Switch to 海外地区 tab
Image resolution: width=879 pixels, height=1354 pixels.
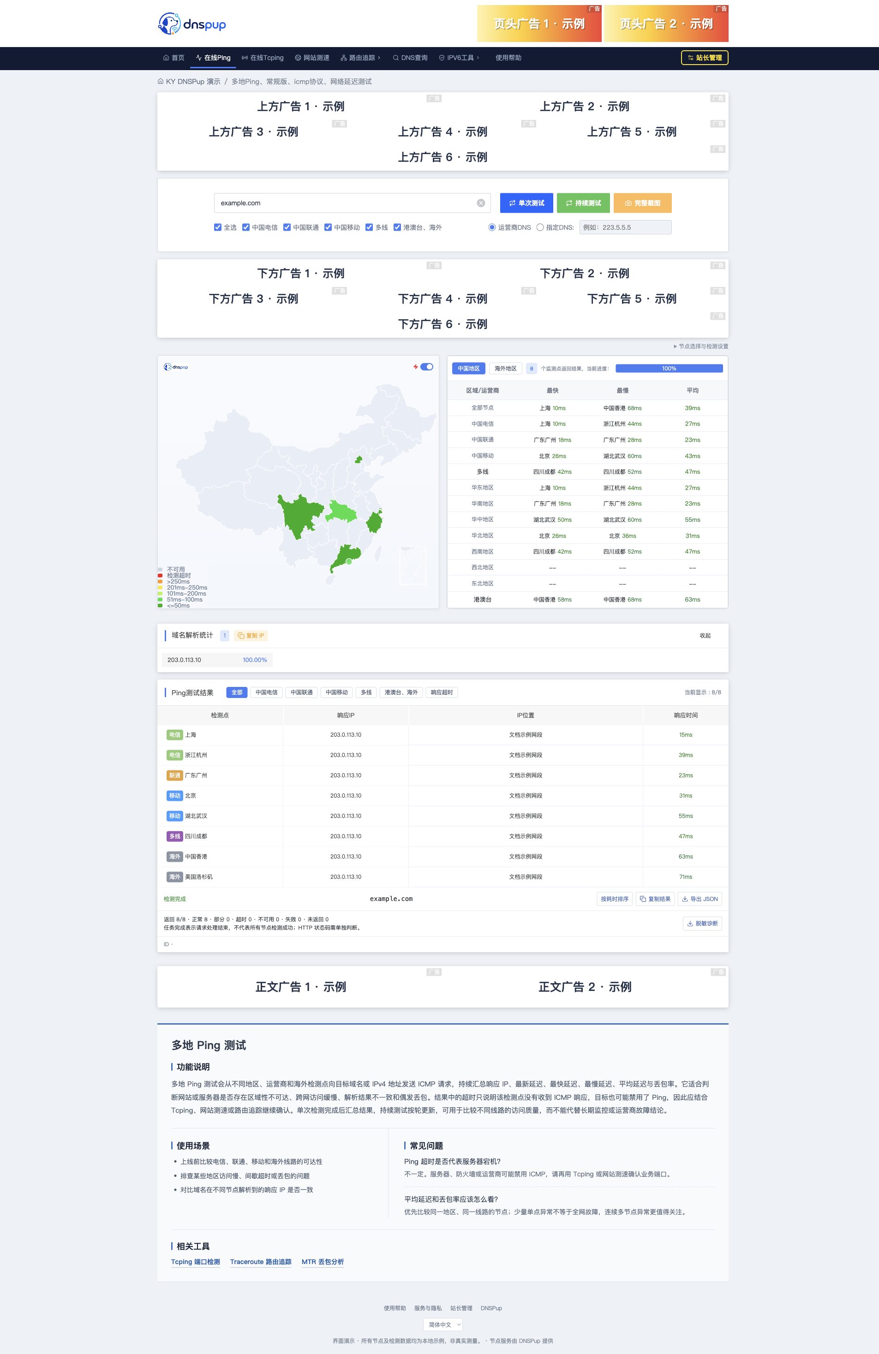point(505,369)
